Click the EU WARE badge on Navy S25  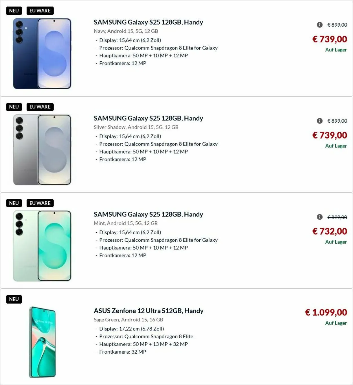click(40, 11)
